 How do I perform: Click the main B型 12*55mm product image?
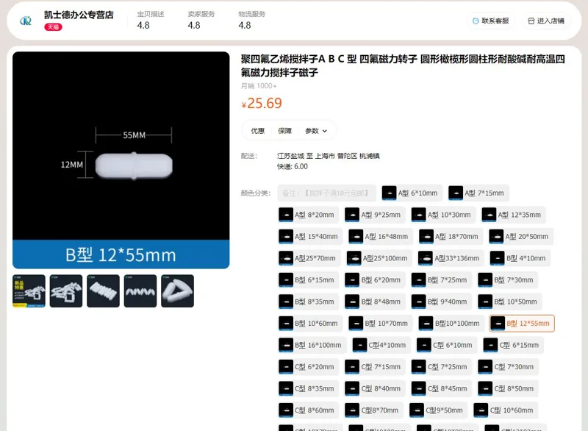[121, 160]
